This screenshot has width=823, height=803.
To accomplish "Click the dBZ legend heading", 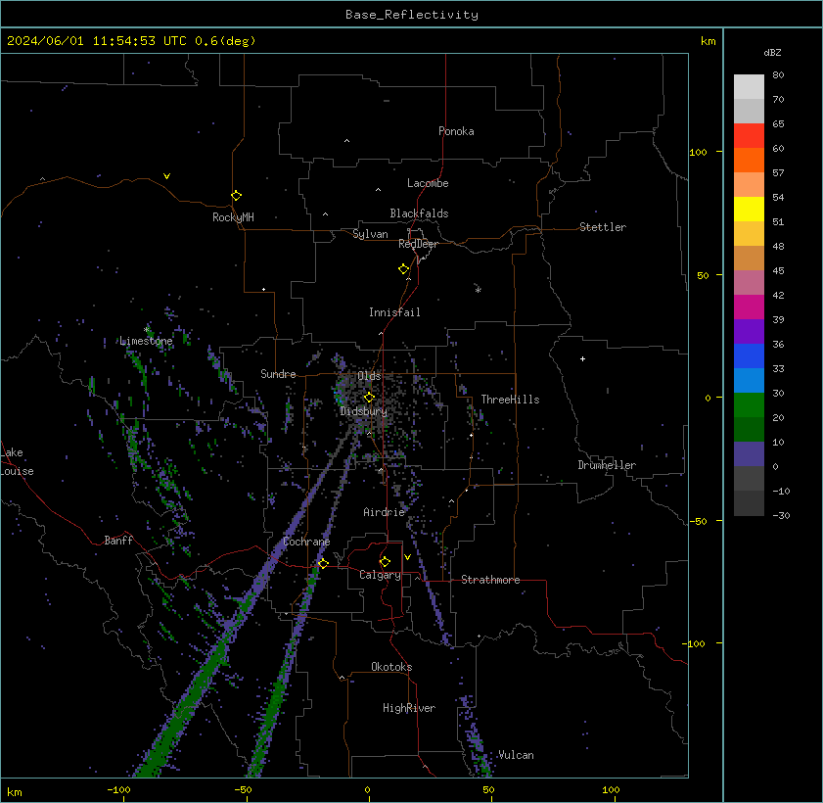I will tap(772, 53).
